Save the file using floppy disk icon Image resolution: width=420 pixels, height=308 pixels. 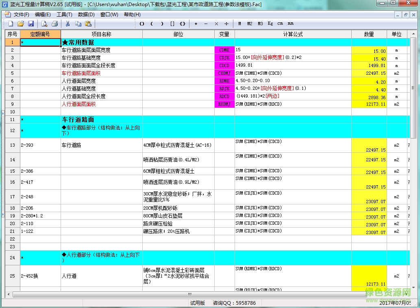point(31,24)
